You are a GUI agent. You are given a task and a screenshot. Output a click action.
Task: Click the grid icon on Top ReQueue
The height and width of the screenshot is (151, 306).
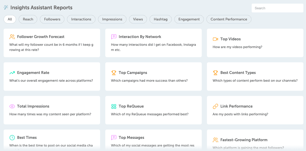tap(114, 106)
